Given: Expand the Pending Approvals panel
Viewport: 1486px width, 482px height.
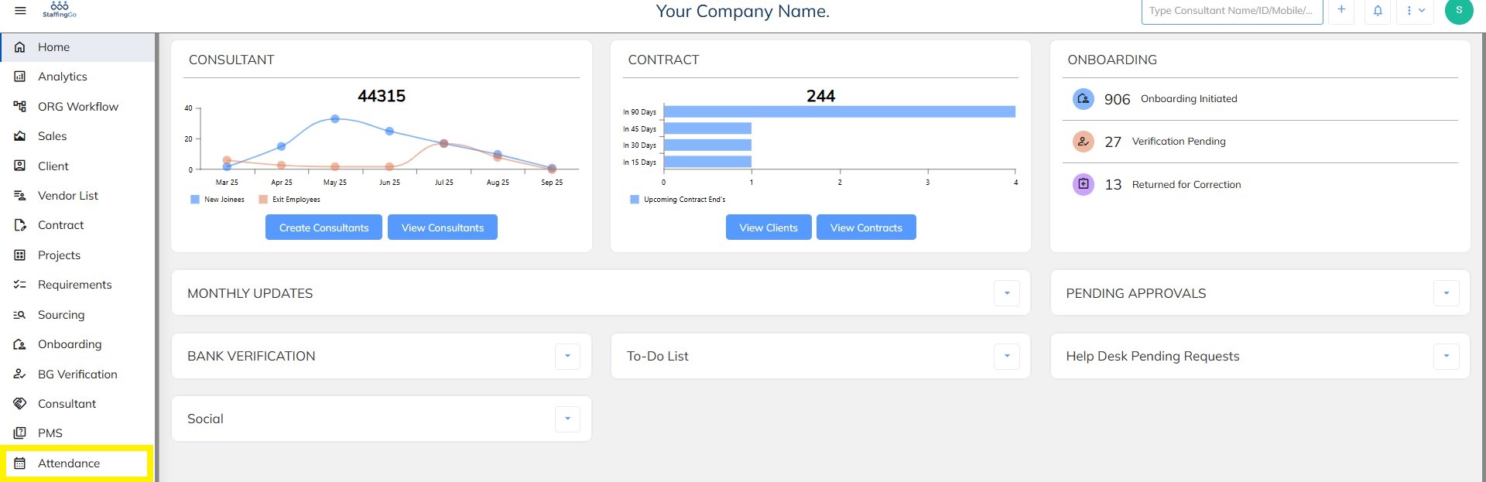Looking at the screenshot, I should coord(1446,293).
